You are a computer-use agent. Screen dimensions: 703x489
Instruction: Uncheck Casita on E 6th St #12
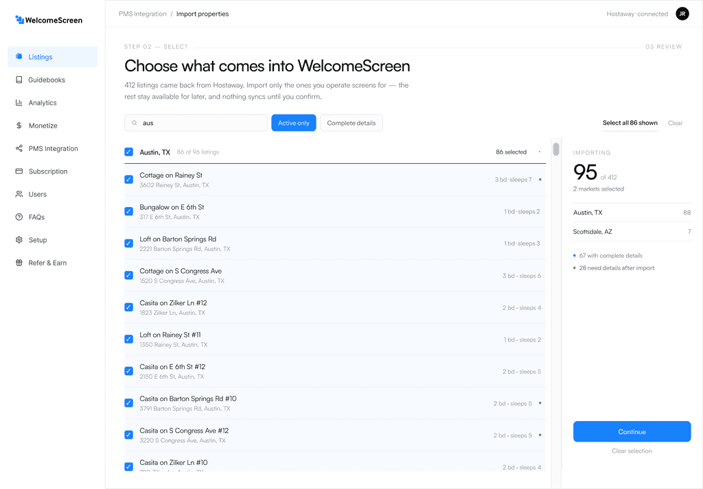(128, 371)
